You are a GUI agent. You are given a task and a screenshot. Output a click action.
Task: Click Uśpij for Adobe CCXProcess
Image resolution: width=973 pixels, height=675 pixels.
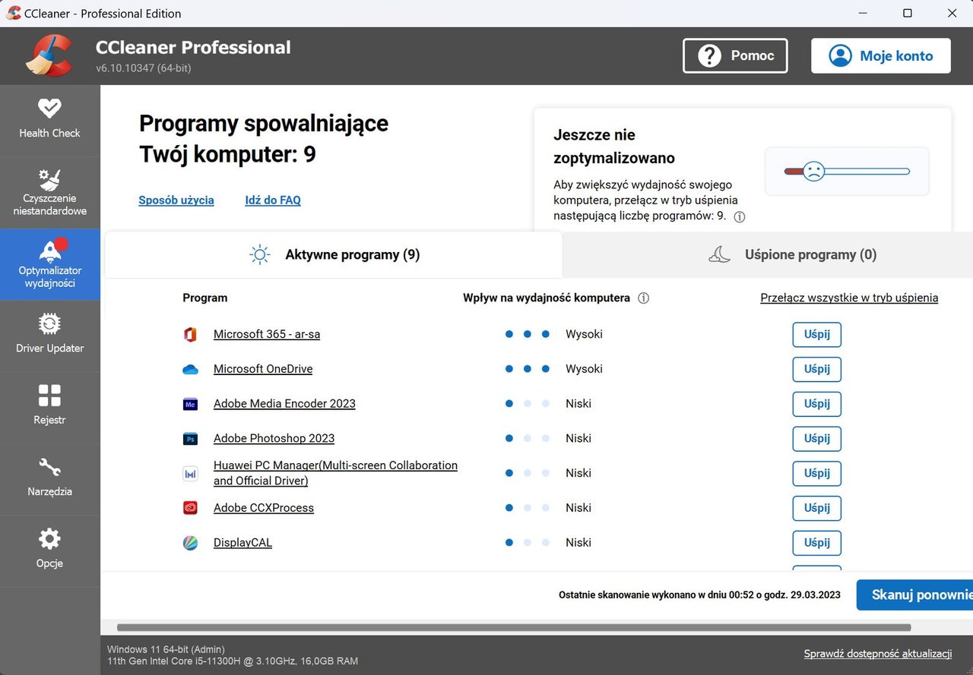817,508
